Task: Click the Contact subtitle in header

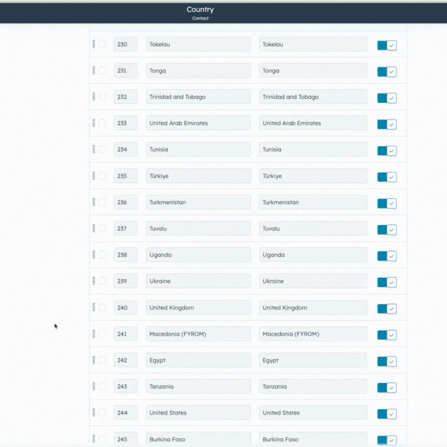Action: pyautogui.click(x=200, y=18)
